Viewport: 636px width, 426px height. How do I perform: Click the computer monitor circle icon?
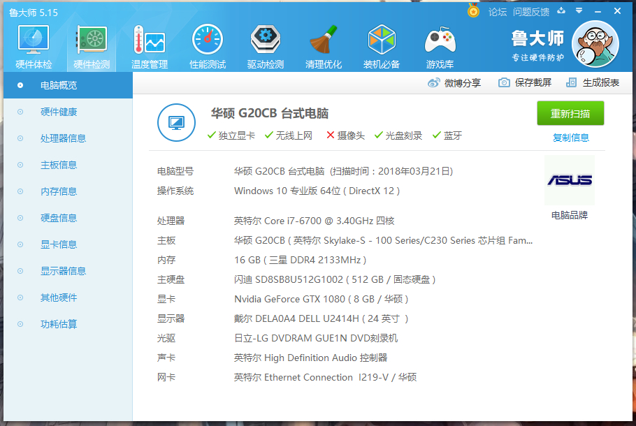click(x=176, y=122)
